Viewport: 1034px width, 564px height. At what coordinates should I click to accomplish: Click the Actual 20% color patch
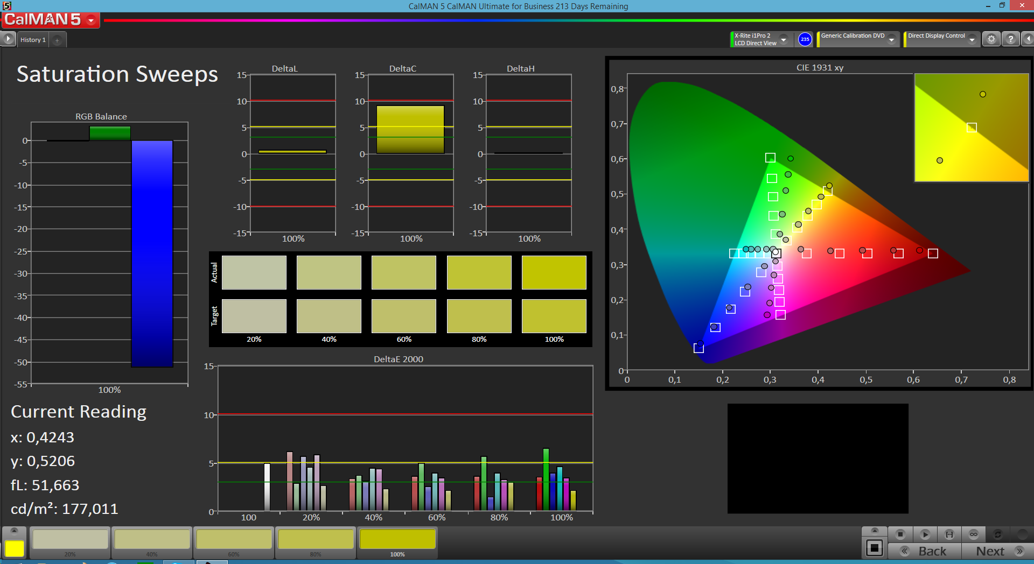(254, 272)
